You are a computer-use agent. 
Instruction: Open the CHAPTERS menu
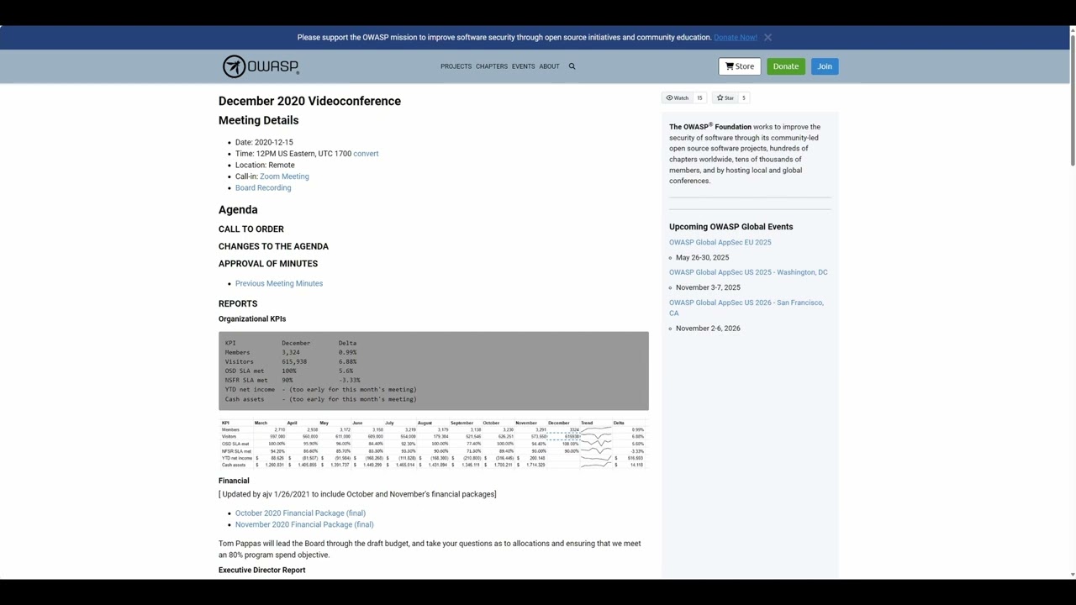[492, 66]
